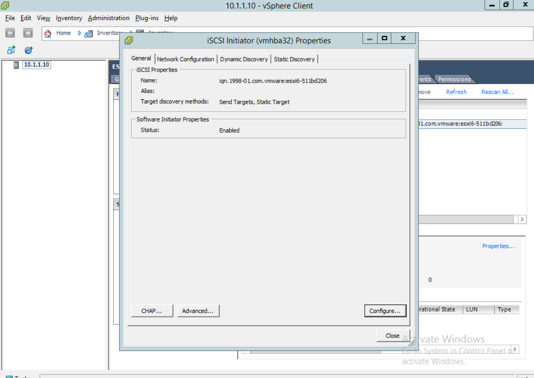Click the Configure button for iSCSI properties
This screenshot has width=534, height=378.
point(385,311)
